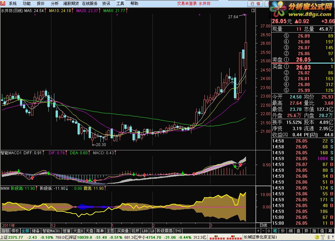Open the 系统 menu

[x=13, y=3]
